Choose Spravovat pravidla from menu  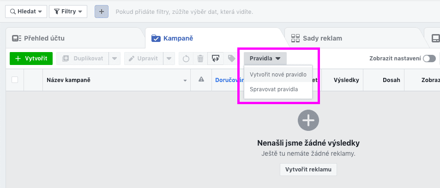pyautogui.click(x=274, y=89)
